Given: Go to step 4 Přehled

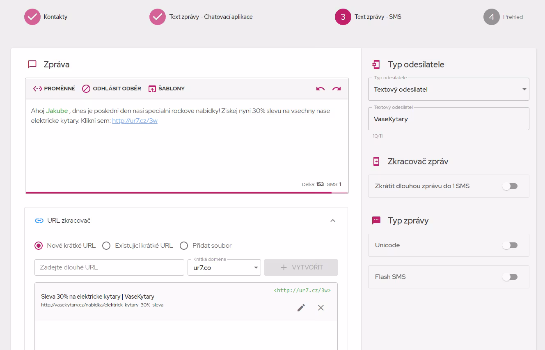Looking at the screenshot, I should coord(491,17).
